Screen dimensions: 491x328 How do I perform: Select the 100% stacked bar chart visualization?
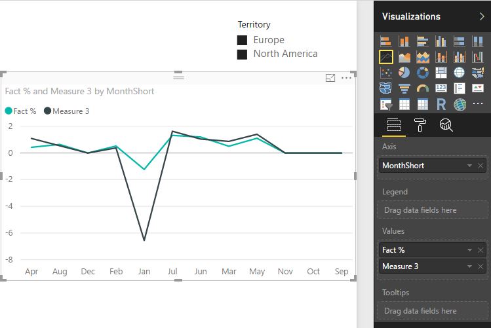click(x=459, y=41)
